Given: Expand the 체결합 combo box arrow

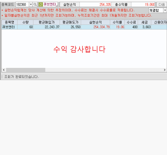Looking at the screenshot, I should click(165, 10).
